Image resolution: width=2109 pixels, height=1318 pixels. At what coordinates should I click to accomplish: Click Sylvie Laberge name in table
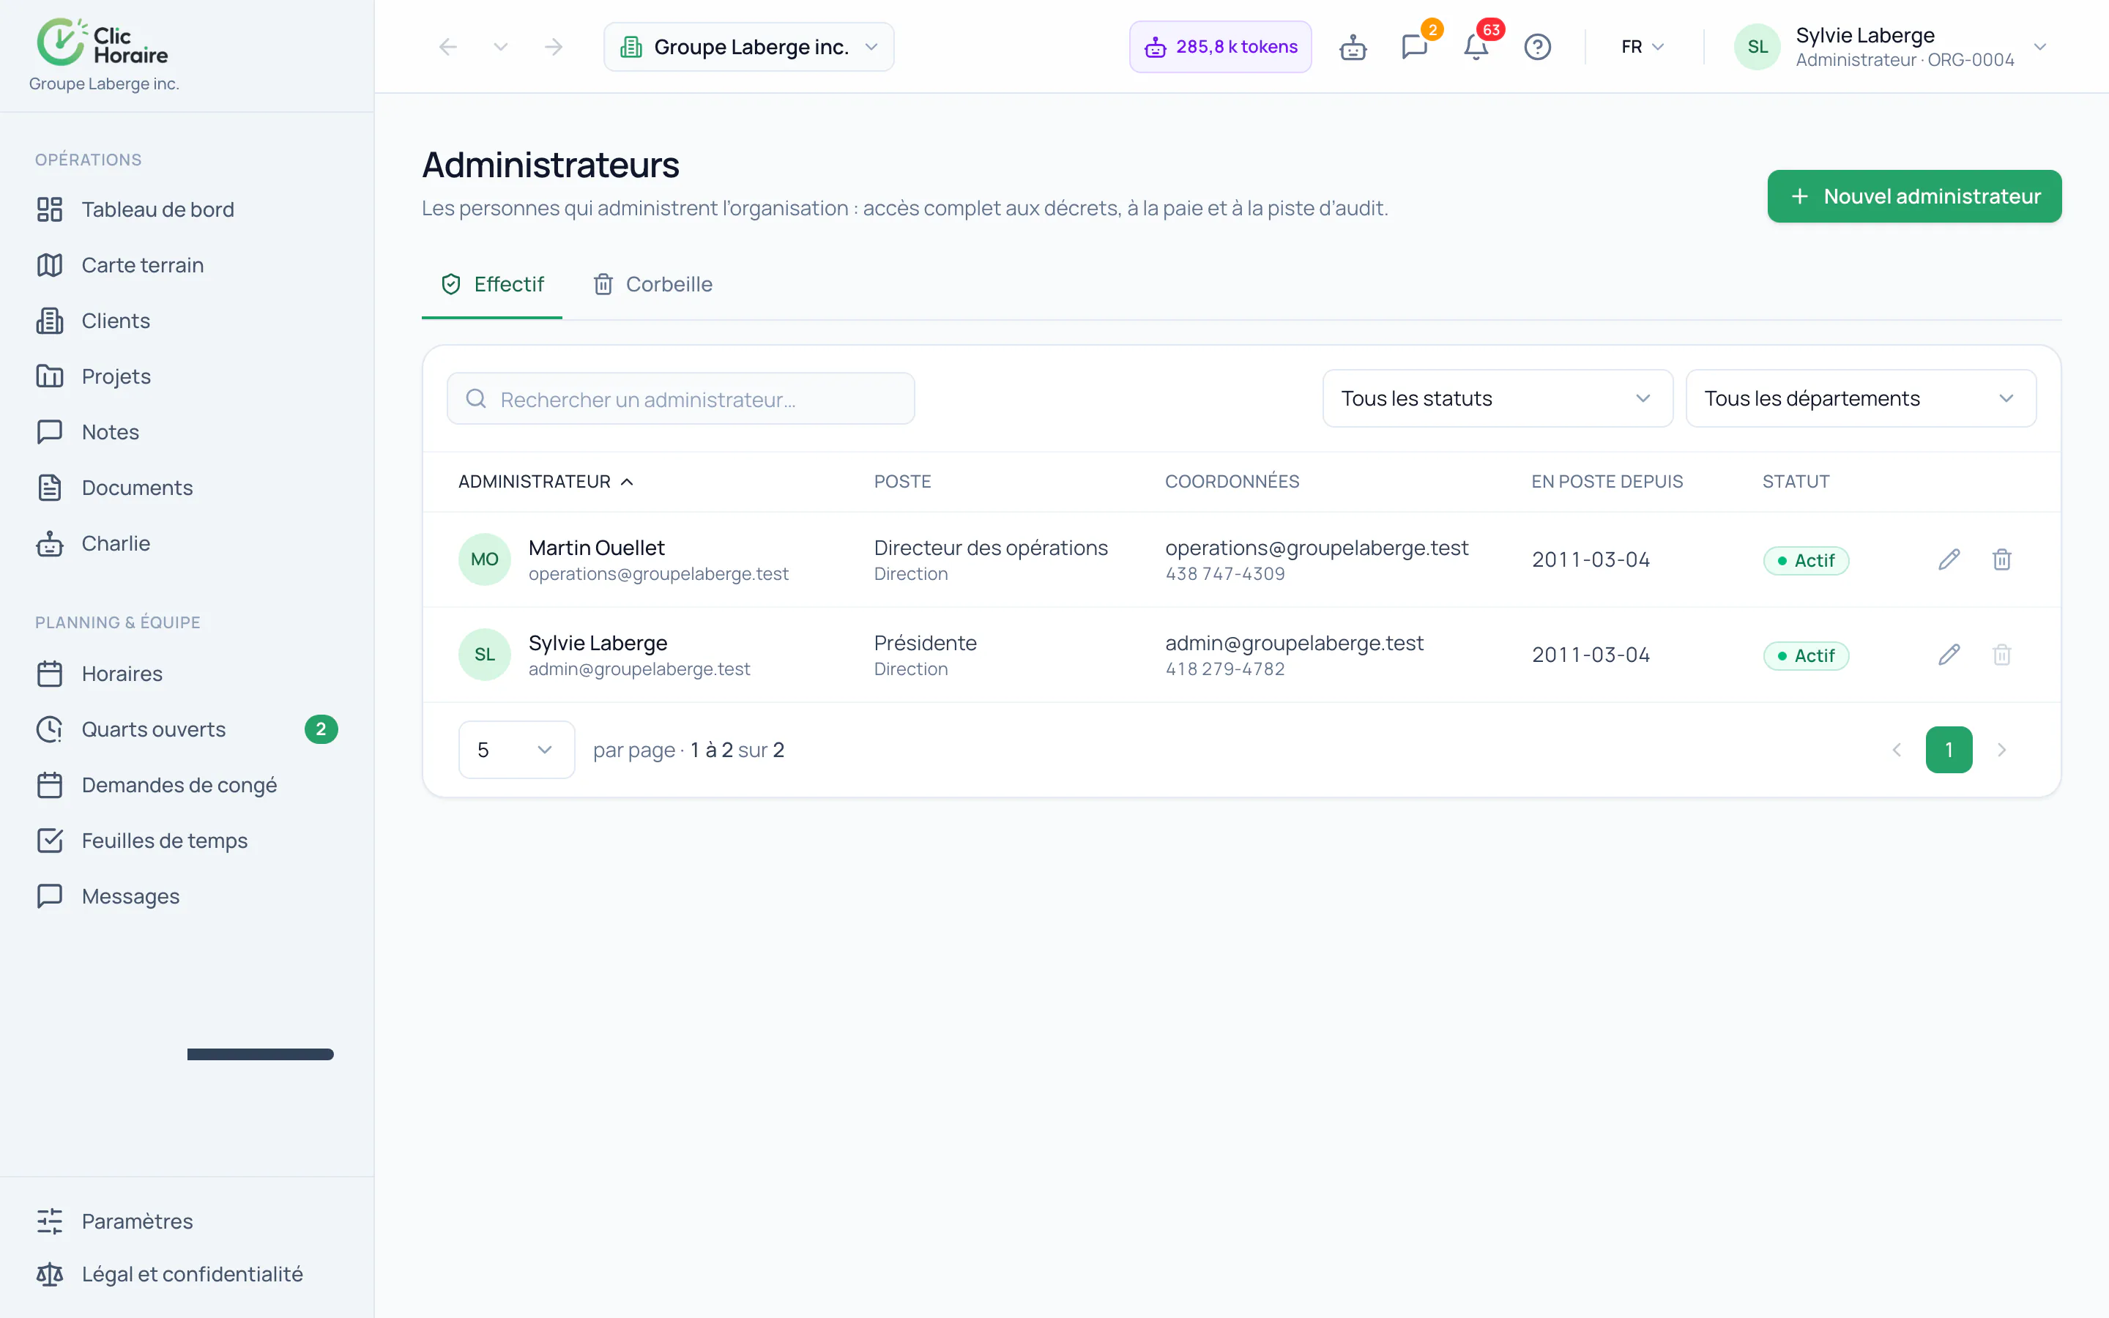coord(598,642)
